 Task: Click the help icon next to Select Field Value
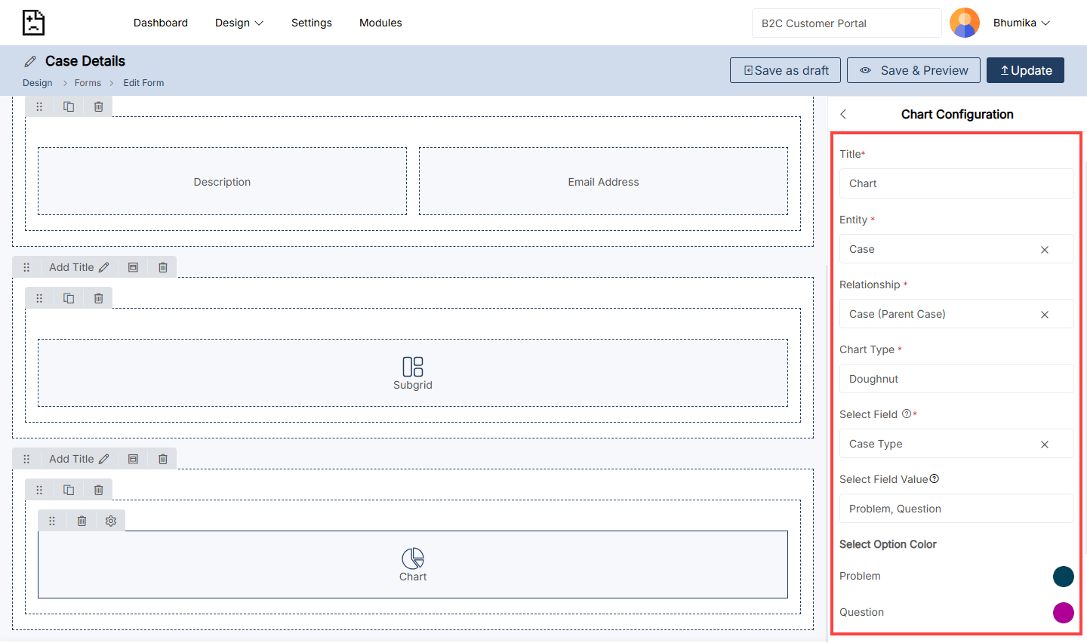tap(935, 478)
